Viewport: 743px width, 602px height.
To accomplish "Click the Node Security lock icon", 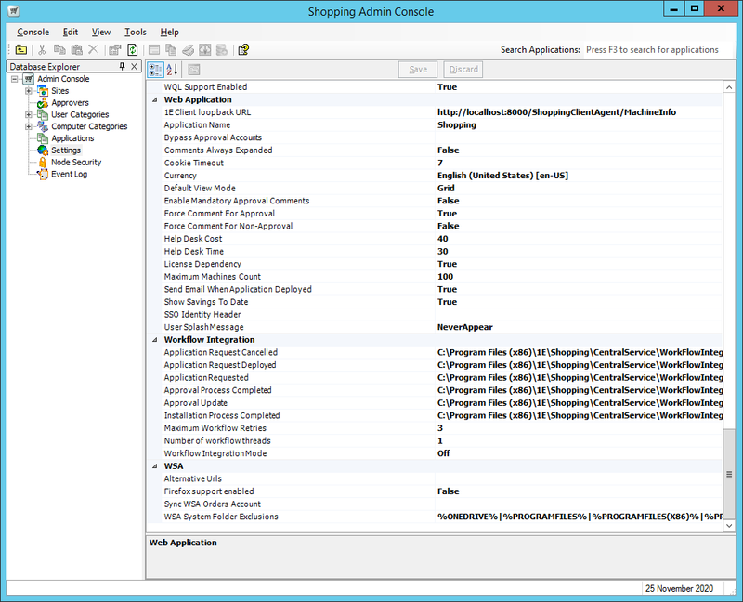I will [x=43, y=163].
